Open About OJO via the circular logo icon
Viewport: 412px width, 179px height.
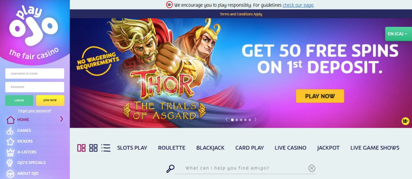pyautogui.click(x=10, y=174)
